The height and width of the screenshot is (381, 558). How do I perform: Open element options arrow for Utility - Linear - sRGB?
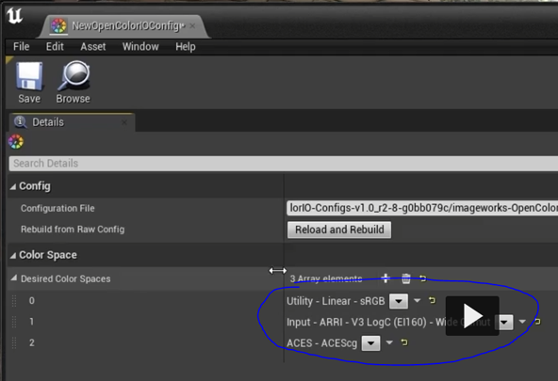coord(417,301)
